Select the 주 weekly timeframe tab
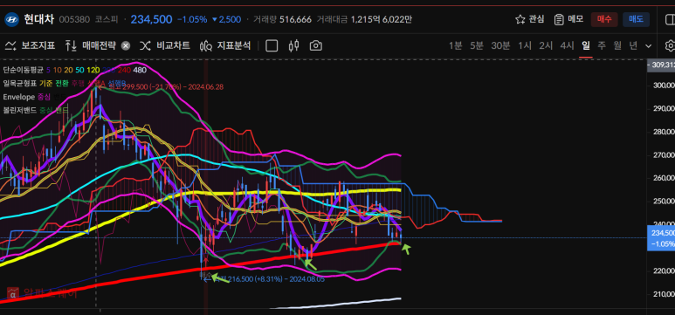The width and height of the screenshot is (675, 315). (602, 45)
